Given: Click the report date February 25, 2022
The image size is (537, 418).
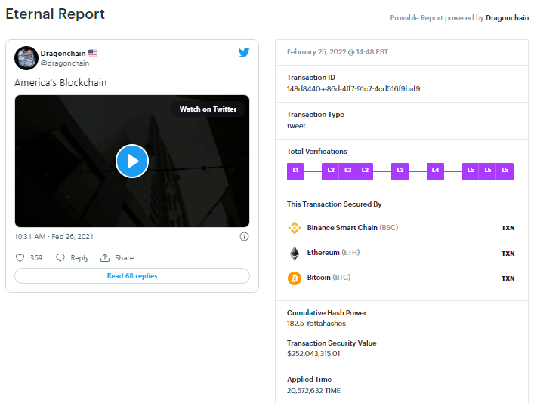Looking at the screenshot, I should [338, 52].
